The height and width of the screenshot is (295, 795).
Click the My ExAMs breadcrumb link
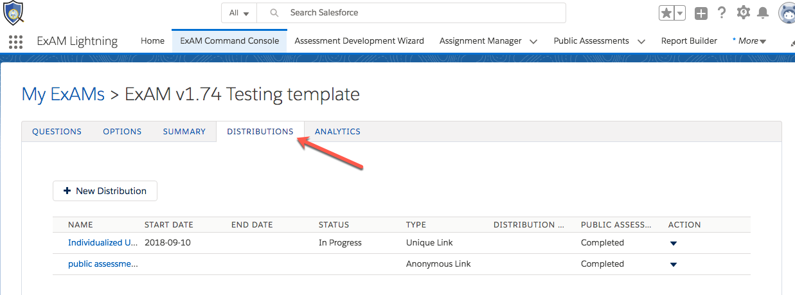(63, 94)
